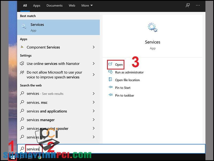This screenshot has width=214, height=161.
Task: Click the search box magnifier icon
Action: click(x=22, y=149)
